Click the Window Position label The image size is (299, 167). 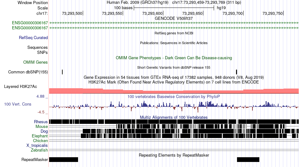[x=33, y=3]
